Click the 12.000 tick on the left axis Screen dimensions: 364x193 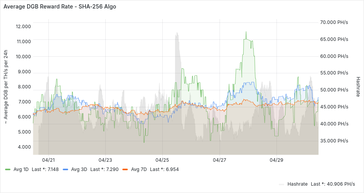click(23, 26)
